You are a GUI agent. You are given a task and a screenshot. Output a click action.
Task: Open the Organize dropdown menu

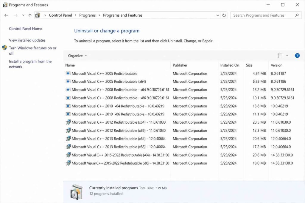click(77, 56)
